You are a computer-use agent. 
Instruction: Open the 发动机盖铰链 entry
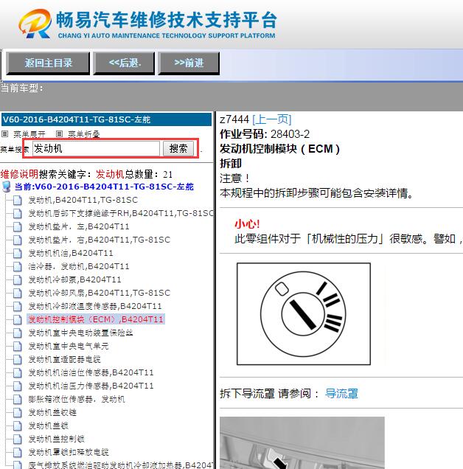pos(52,412)
